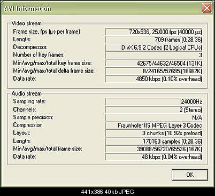The height and width of the screenshot is (196, 215).
Task: Click the number of key frames value '3'
Action: tap(153, 56)
